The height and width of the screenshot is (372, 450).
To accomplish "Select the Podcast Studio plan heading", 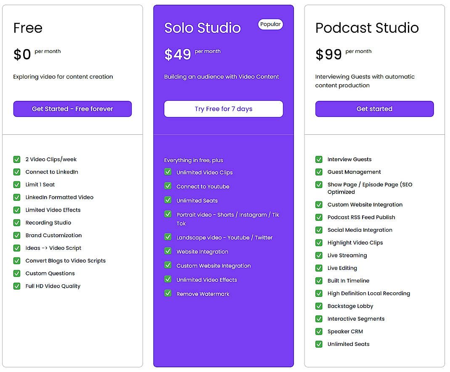I will pos(367,28).
